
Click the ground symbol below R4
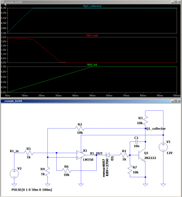[x=47, y=185]
